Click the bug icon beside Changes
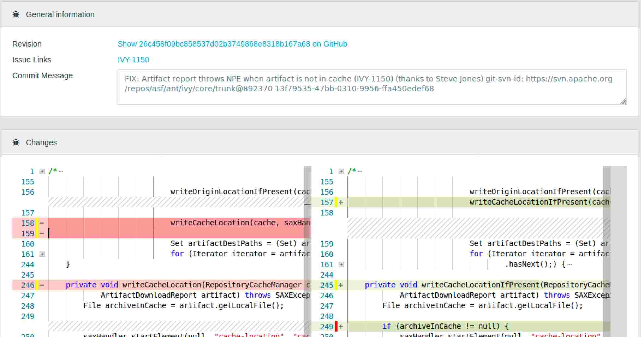Viewport: 641px width, 337px height. [16, 142]
